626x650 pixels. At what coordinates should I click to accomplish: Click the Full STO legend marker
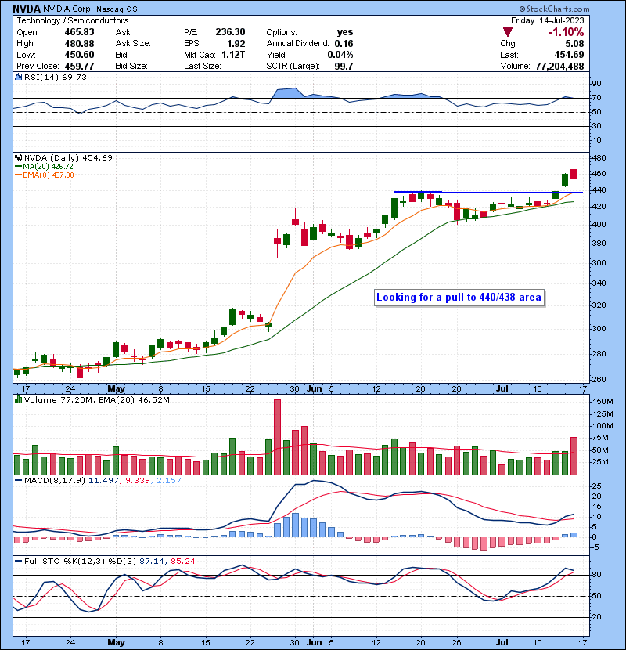16,559
